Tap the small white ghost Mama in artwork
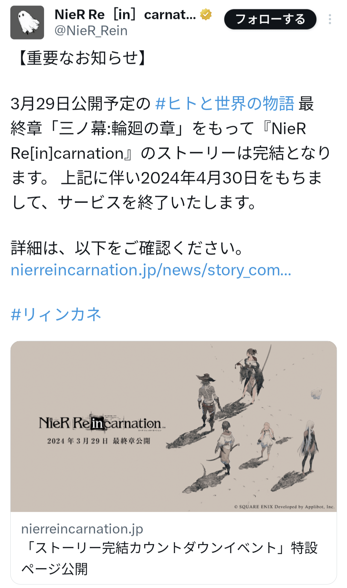This screenshot has height=588, width=347. point(316,393)
